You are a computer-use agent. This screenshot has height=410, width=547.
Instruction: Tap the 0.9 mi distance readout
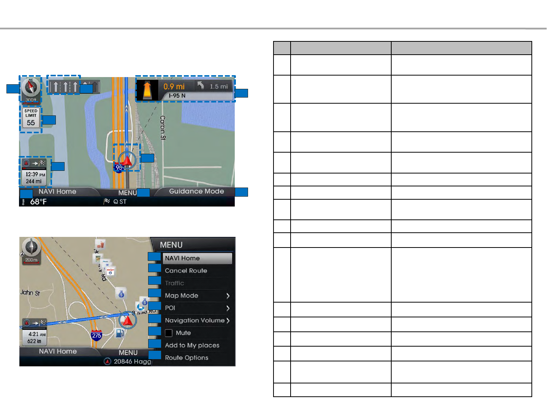coord(174,87)
